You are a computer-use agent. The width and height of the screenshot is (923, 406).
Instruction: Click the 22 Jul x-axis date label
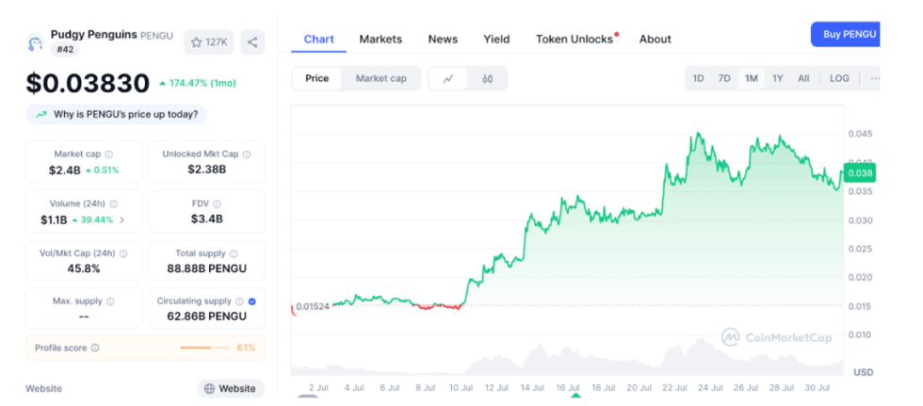(x=674, y=388)
